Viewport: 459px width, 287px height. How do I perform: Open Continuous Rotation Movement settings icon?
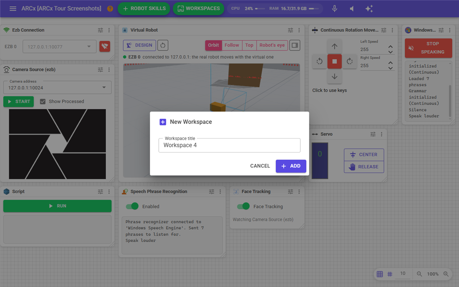click(384, 30)
